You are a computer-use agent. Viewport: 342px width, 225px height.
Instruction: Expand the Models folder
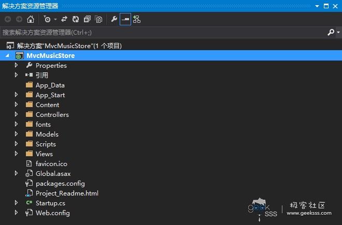point(16,134)
